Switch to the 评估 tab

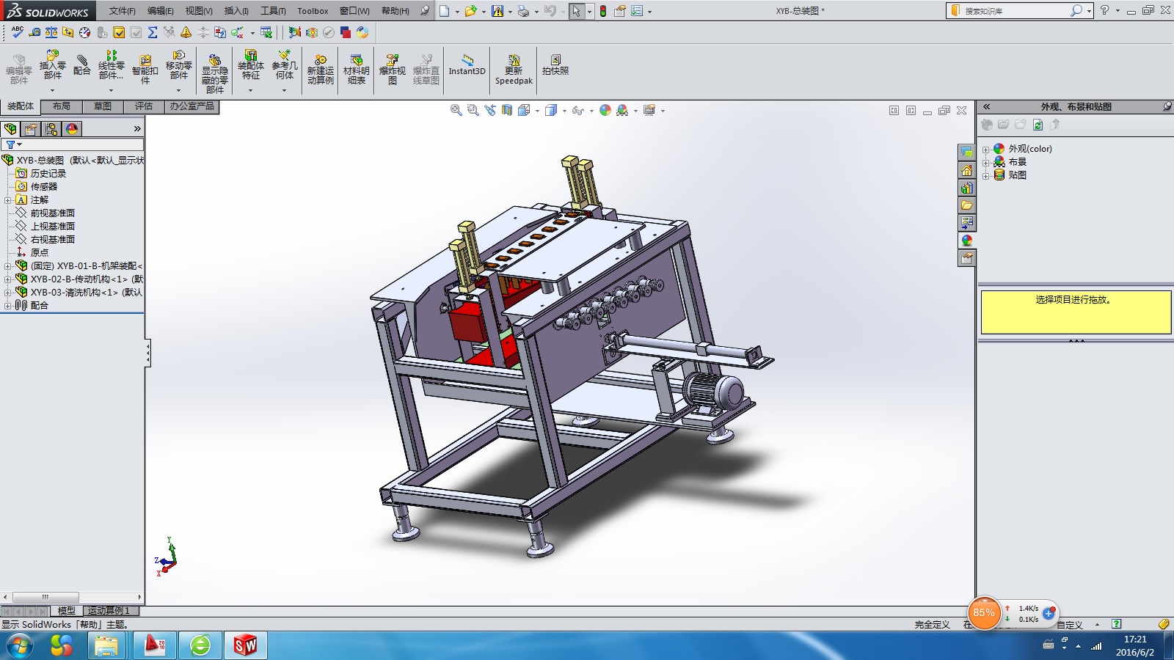(x=144, y=107)
